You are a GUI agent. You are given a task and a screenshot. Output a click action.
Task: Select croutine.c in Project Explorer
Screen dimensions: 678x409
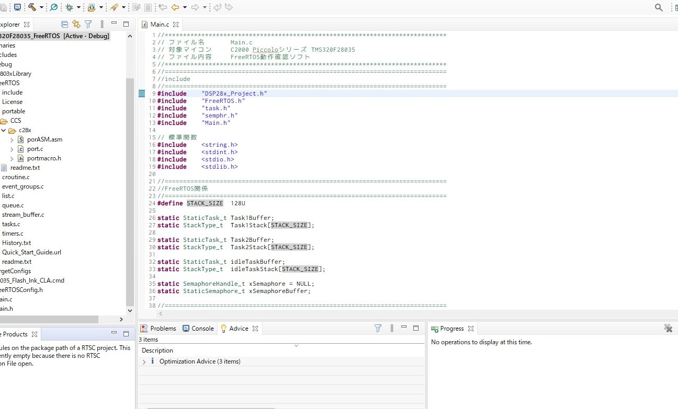click(16, 177)
